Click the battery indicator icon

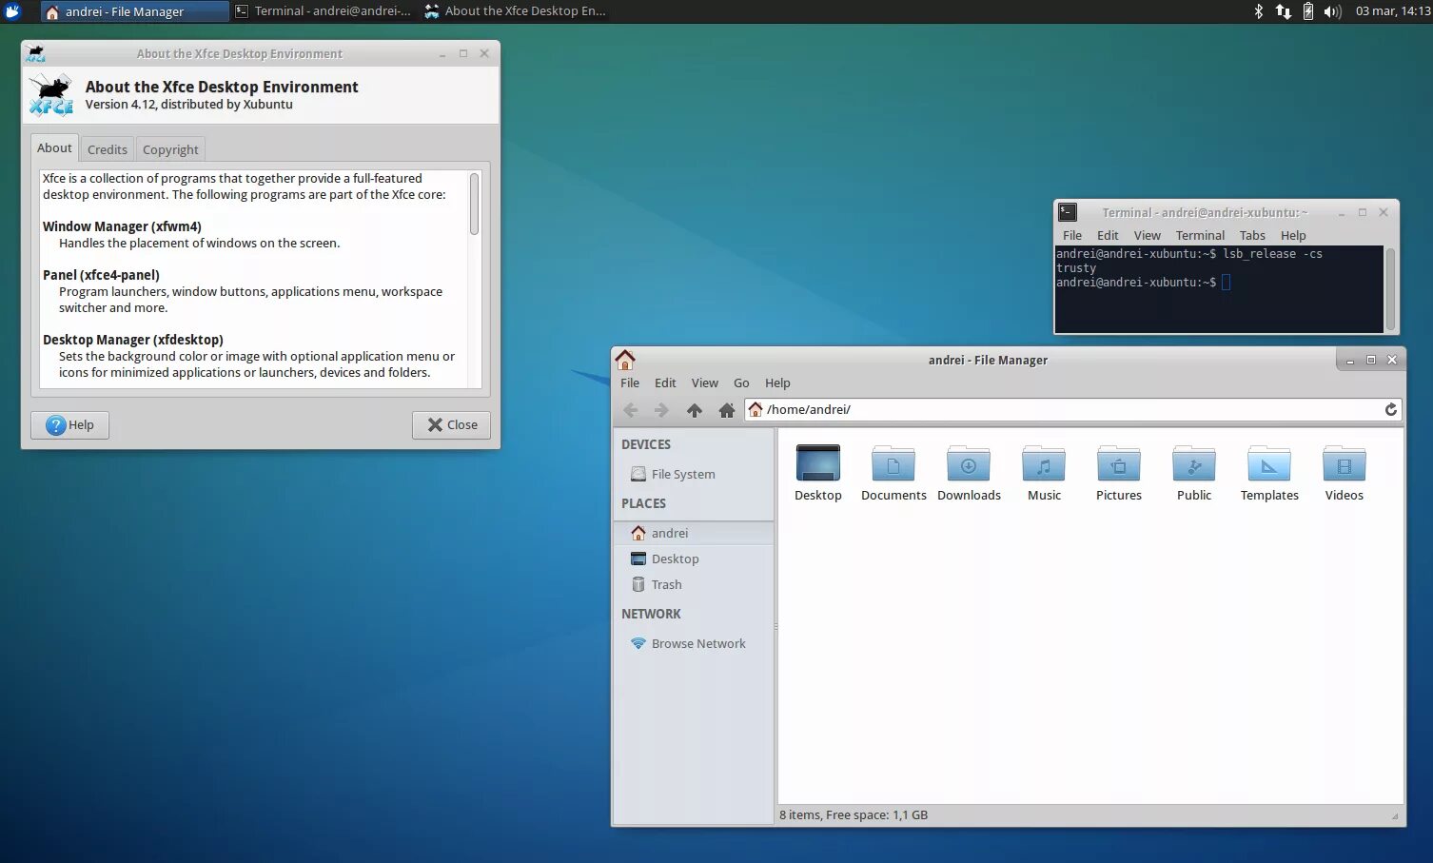pos(1308,11)
